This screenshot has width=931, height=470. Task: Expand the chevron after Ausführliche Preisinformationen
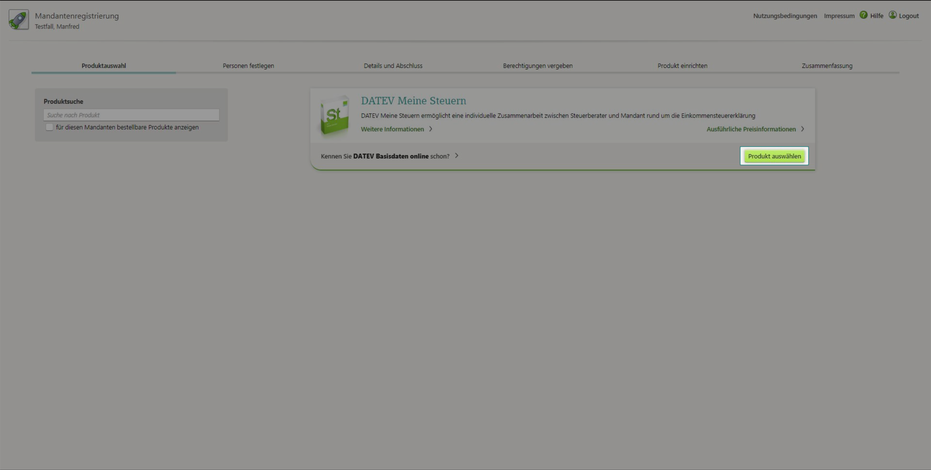coord(803,129)
